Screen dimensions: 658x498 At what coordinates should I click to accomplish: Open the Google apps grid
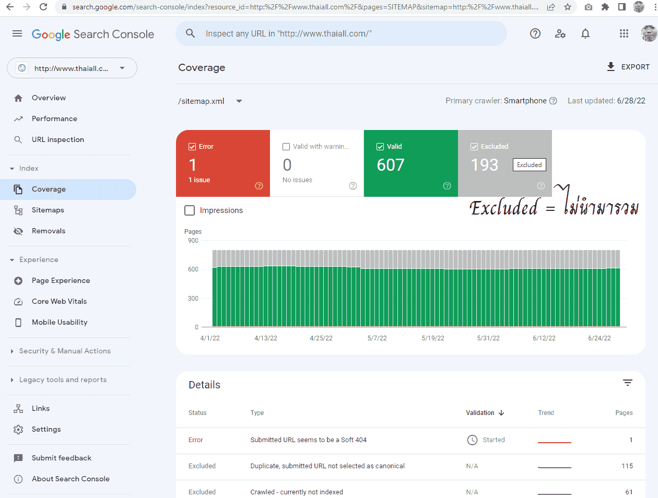pos(624,34)
